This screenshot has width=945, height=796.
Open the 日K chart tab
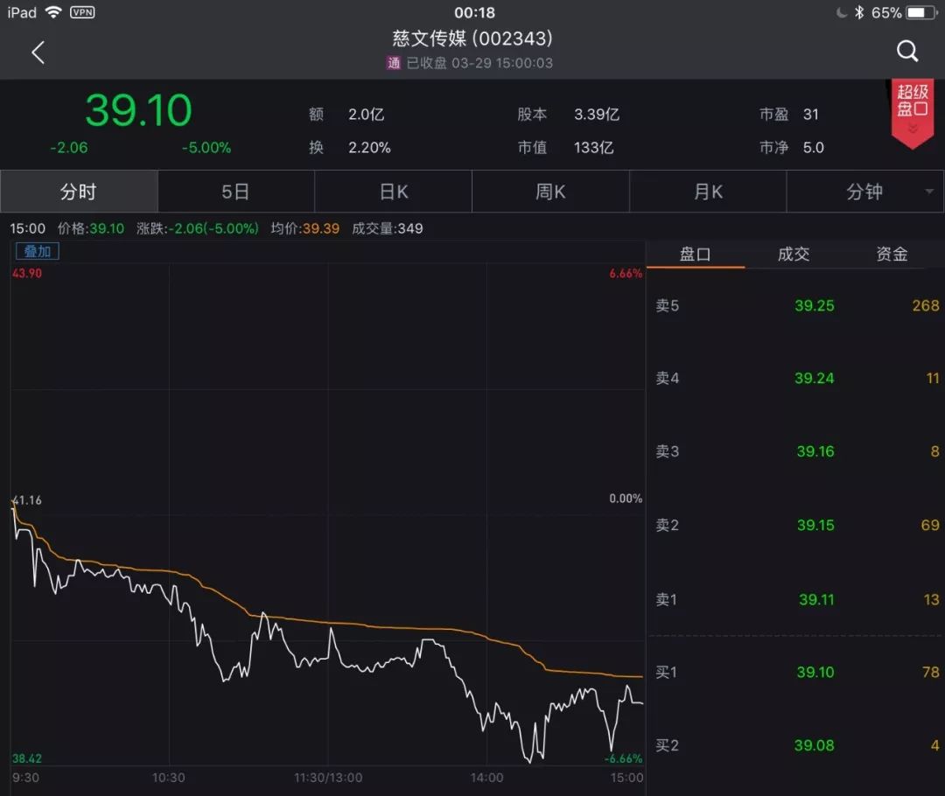tap(394, 192)
